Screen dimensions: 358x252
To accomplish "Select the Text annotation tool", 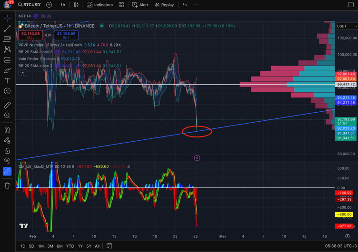I will pos(7,80).
